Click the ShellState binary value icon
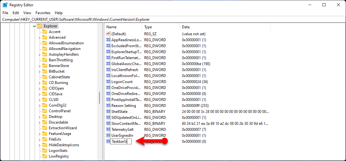 pyautogui.click(x=108, y=111)
